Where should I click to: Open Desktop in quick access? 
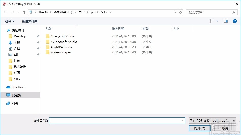20,36
